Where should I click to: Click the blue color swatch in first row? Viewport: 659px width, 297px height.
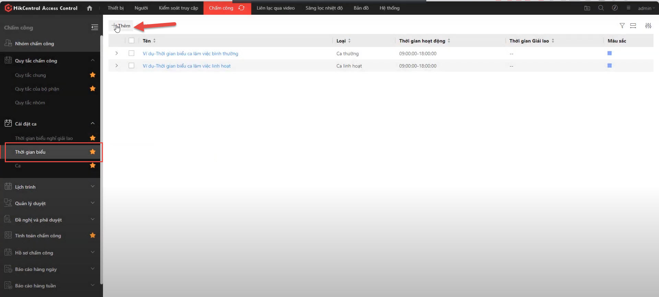[610, 53]
